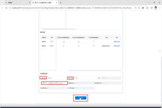
Task: View site information icon beside localhost URL
Action: (10, 8)
